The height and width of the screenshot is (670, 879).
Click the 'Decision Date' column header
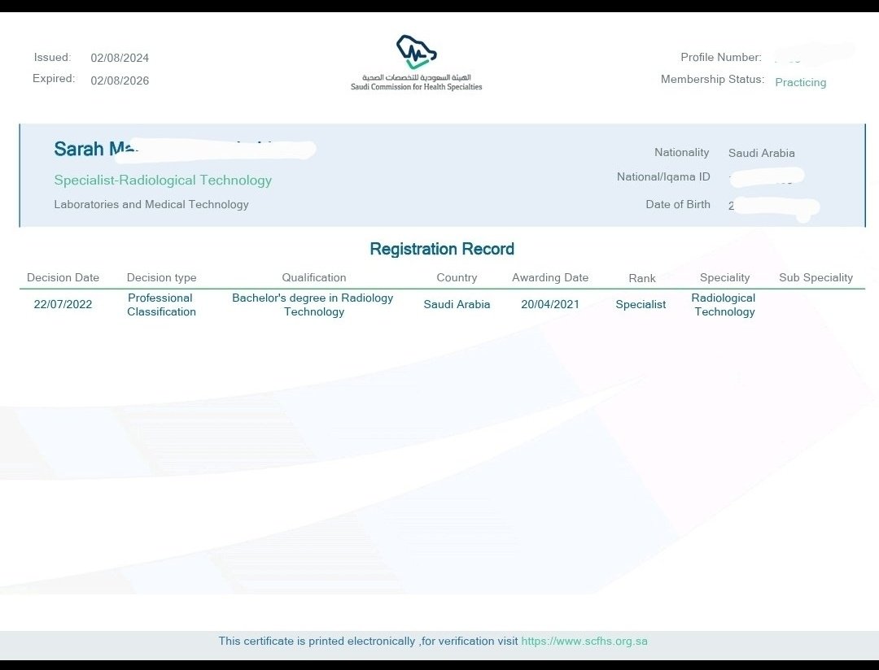coord(63,278)
